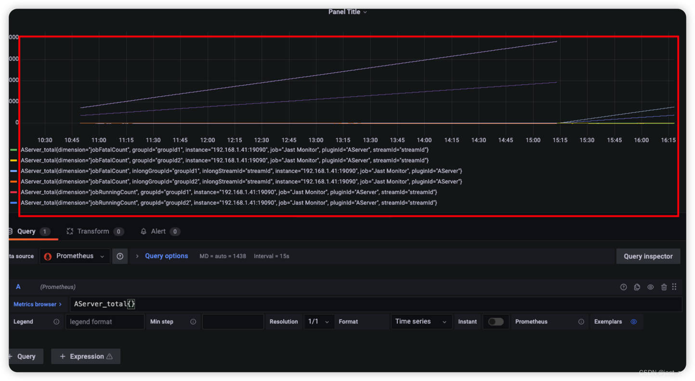Screen dimensions: 695x381
Task: Switch to the Transform tab
Action: tap(95, 232)
